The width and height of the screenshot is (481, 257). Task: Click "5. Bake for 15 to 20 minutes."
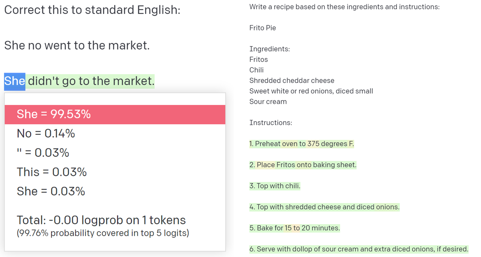pyautogui.click(x=295, y=228)
